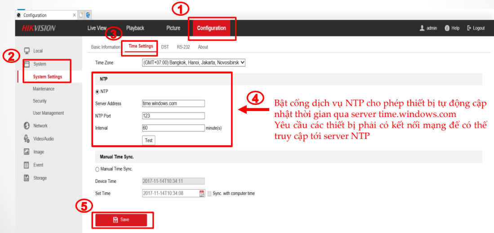Screen dimensions: 494x233
Task: Click the NTP Test button
Action: pyautogui.click(x=148, y=140)
